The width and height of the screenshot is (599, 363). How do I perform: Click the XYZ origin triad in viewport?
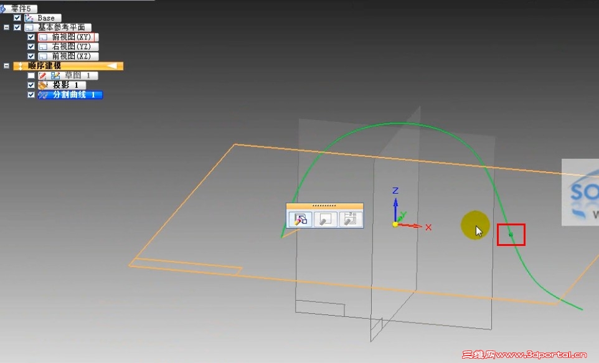click(x=395, y=224)
